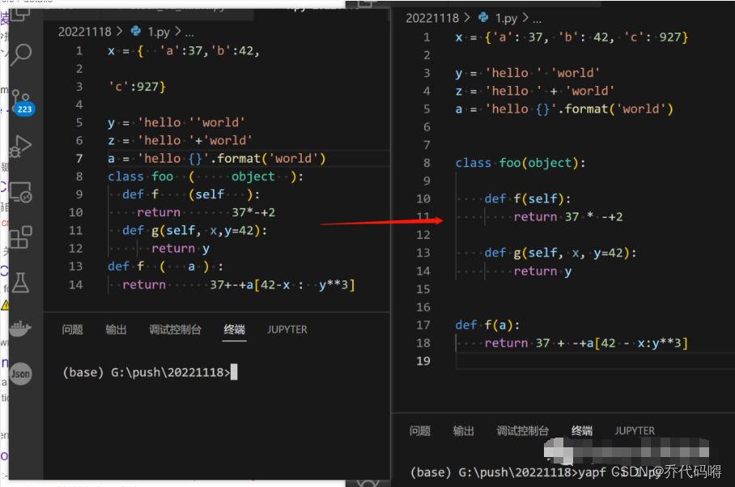Click empty line 19 in right editor
Image resolution: width=735 pixels, height=487 pixels.
coord(595,361)
